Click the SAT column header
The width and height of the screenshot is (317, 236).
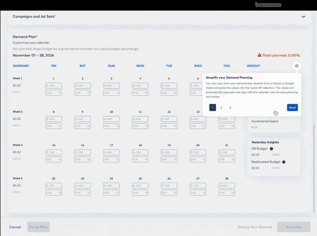point(83,66)
